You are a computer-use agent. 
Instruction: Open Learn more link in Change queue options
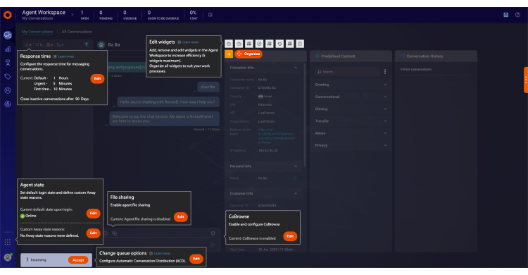tap(162, 253)
